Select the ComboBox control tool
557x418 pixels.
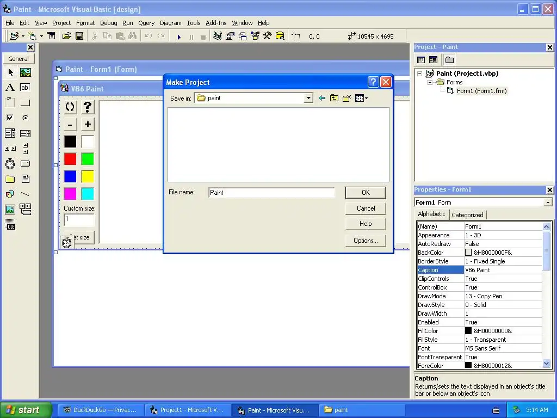pyautogui.click(x=10, y=133)
